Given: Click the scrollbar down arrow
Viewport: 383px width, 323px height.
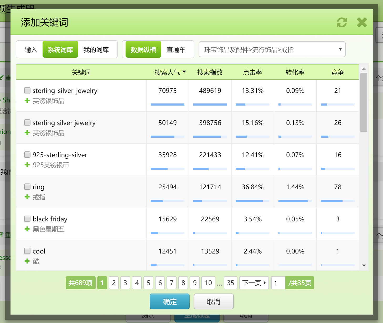Looking at the screenshot, I should click(364, 265).
